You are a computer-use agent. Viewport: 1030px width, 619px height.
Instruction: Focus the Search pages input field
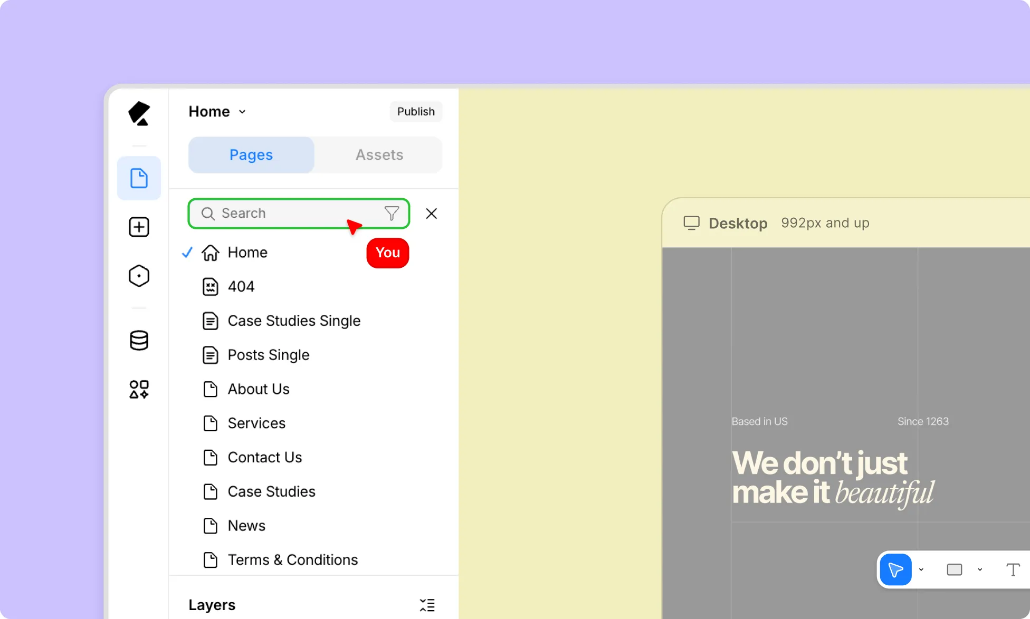click(299, 214)
